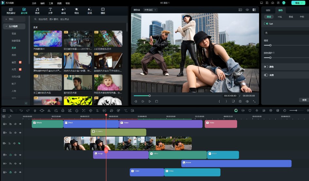The height and width of the screenshot is (181, 309).
Task: Click the voiceover microphone icon
Action: [x=257, y=111]
